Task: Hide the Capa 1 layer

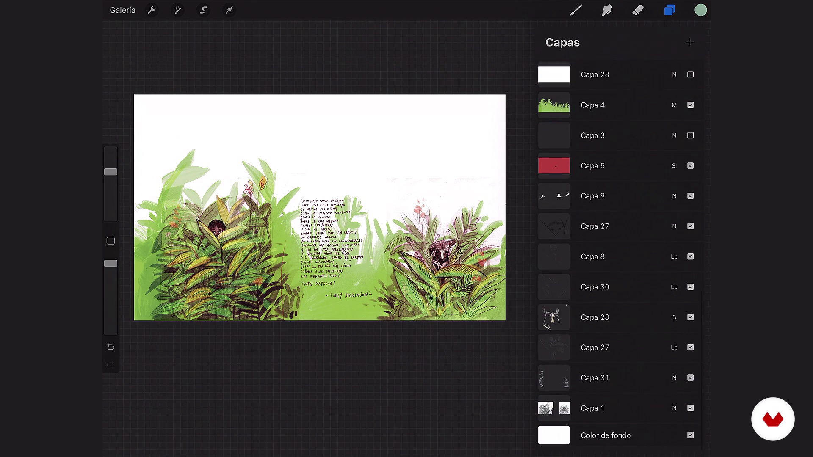Action: pos(690,408)
